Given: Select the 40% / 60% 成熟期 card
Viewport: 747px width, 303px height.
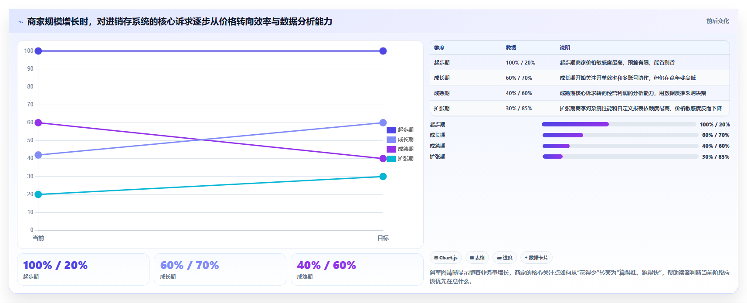Looking at the screenshot, I should click(357, 269).
